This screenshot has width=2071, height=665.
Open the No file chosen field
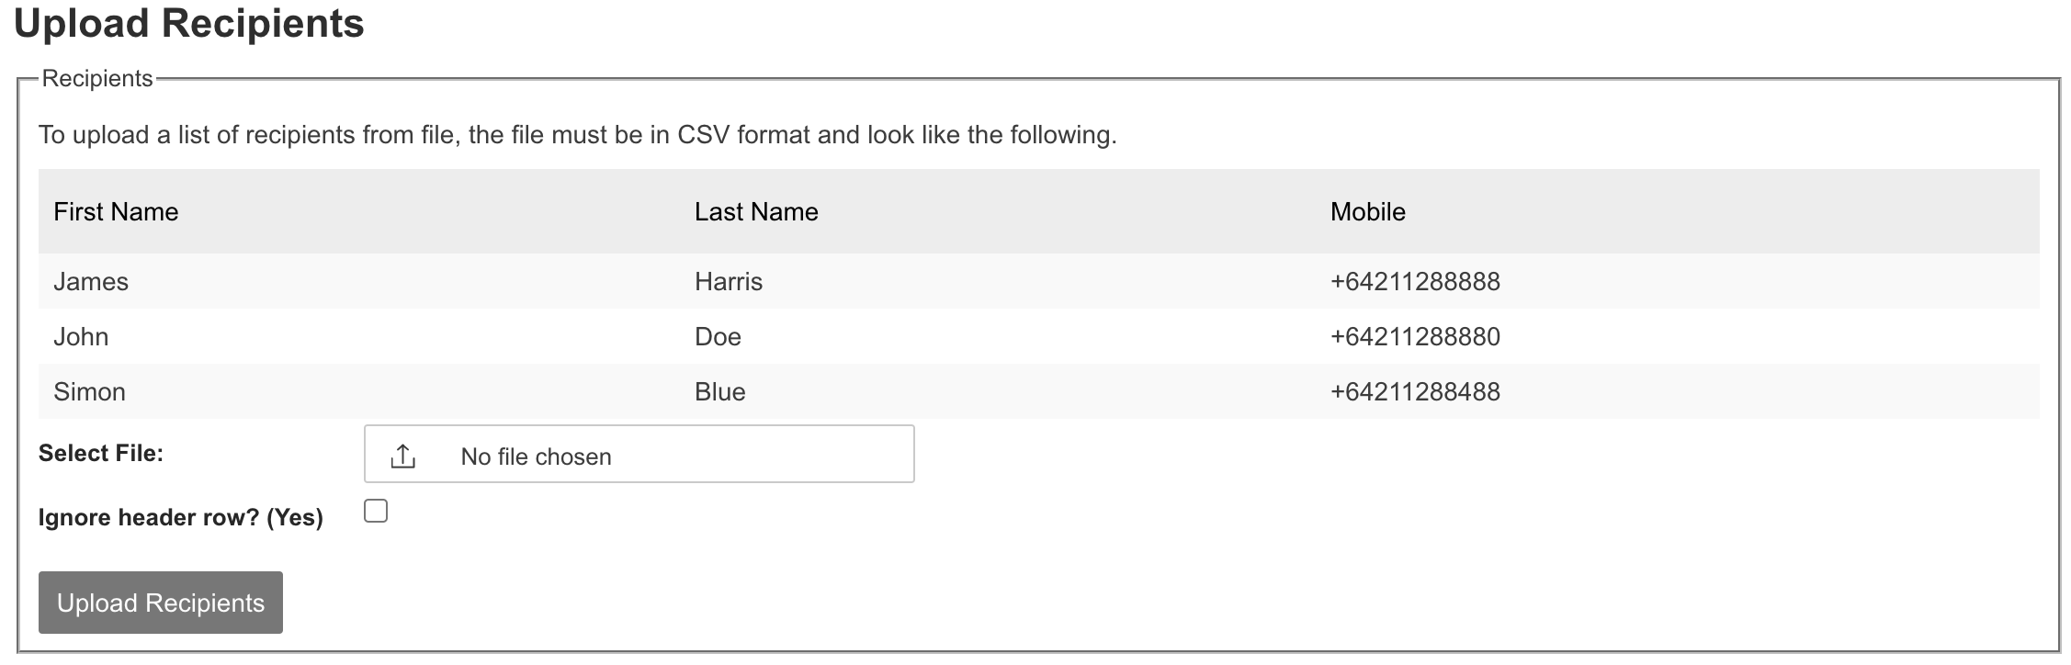point(639,454)
